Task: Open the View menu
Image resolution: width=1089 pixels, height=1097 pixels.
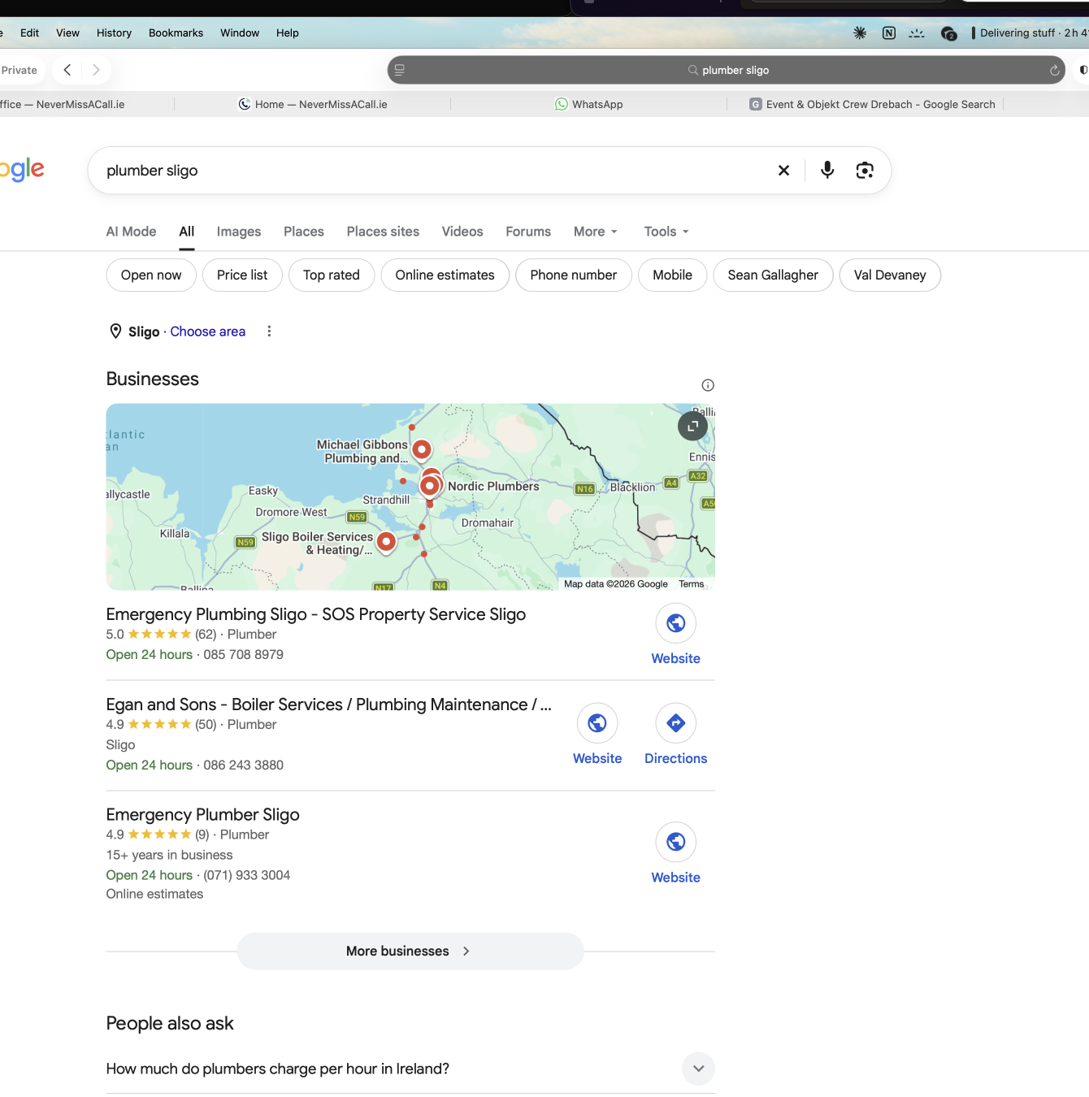Action: (67, 33)
